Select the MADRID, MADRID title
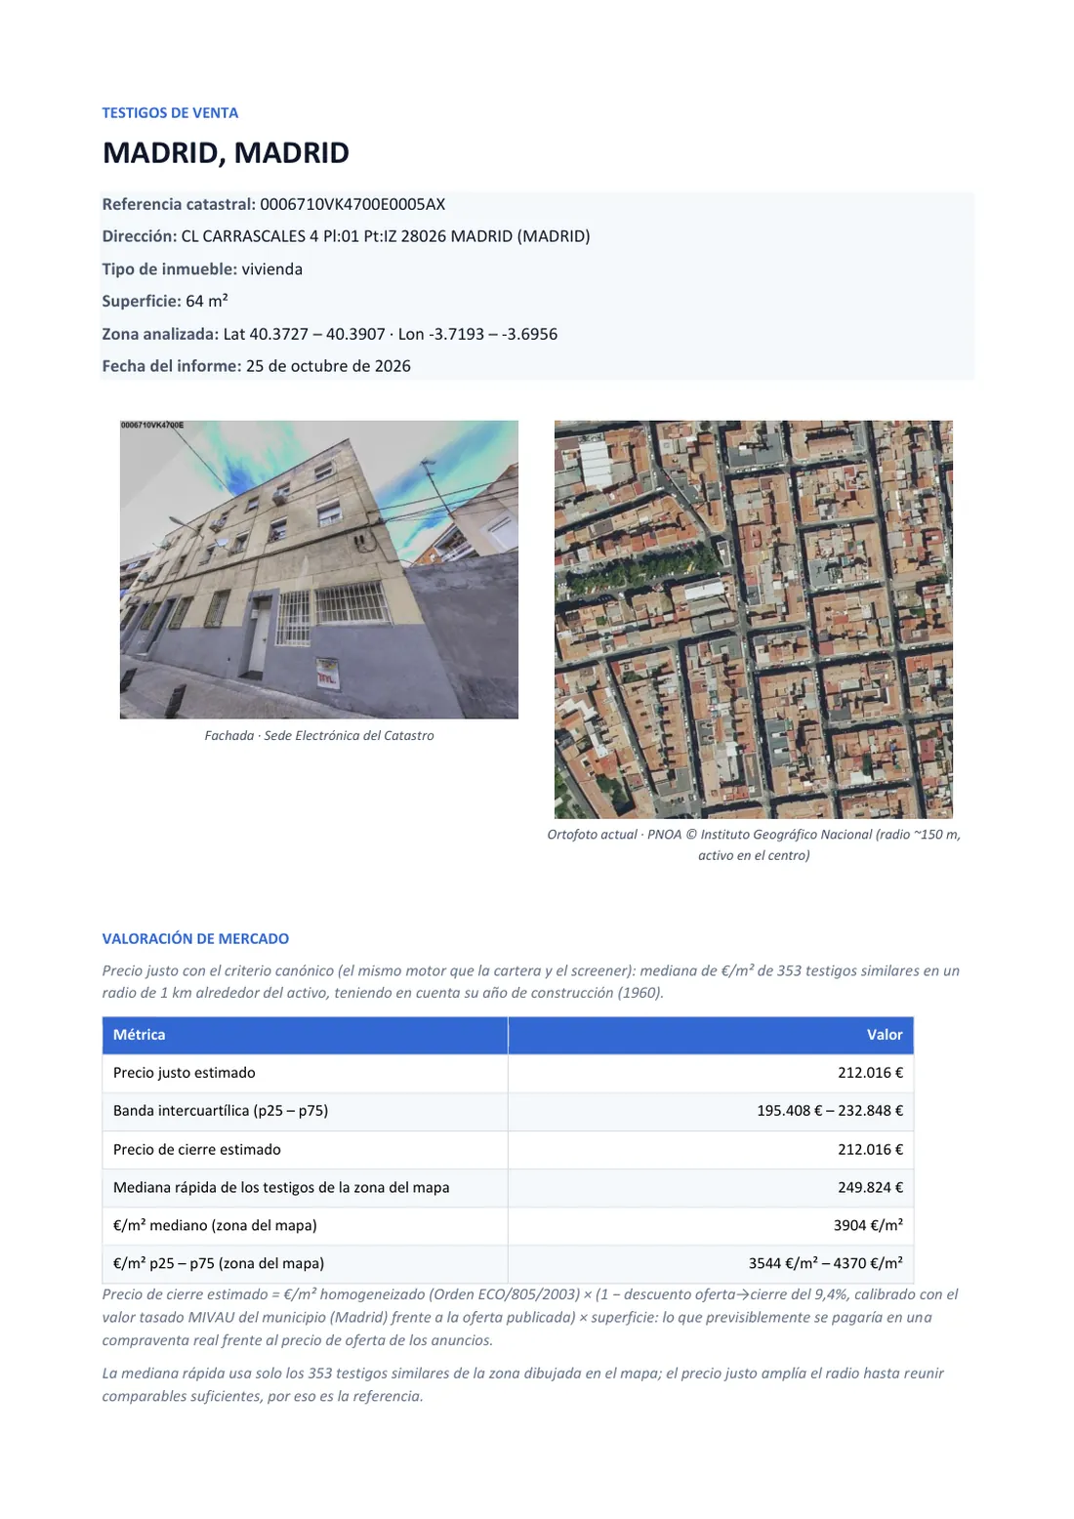This screenshot has height=1519, width=1074. (226, 153)
